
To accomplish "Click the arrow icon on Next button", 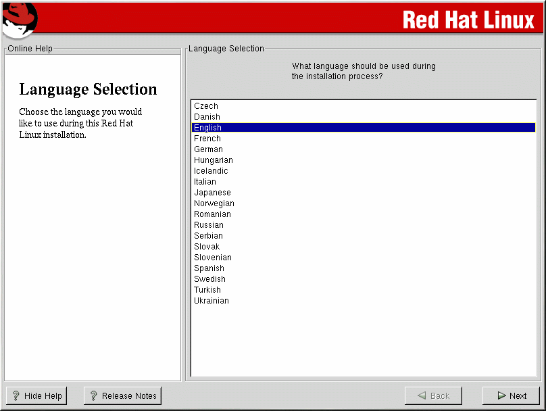I will pos(501,396).
